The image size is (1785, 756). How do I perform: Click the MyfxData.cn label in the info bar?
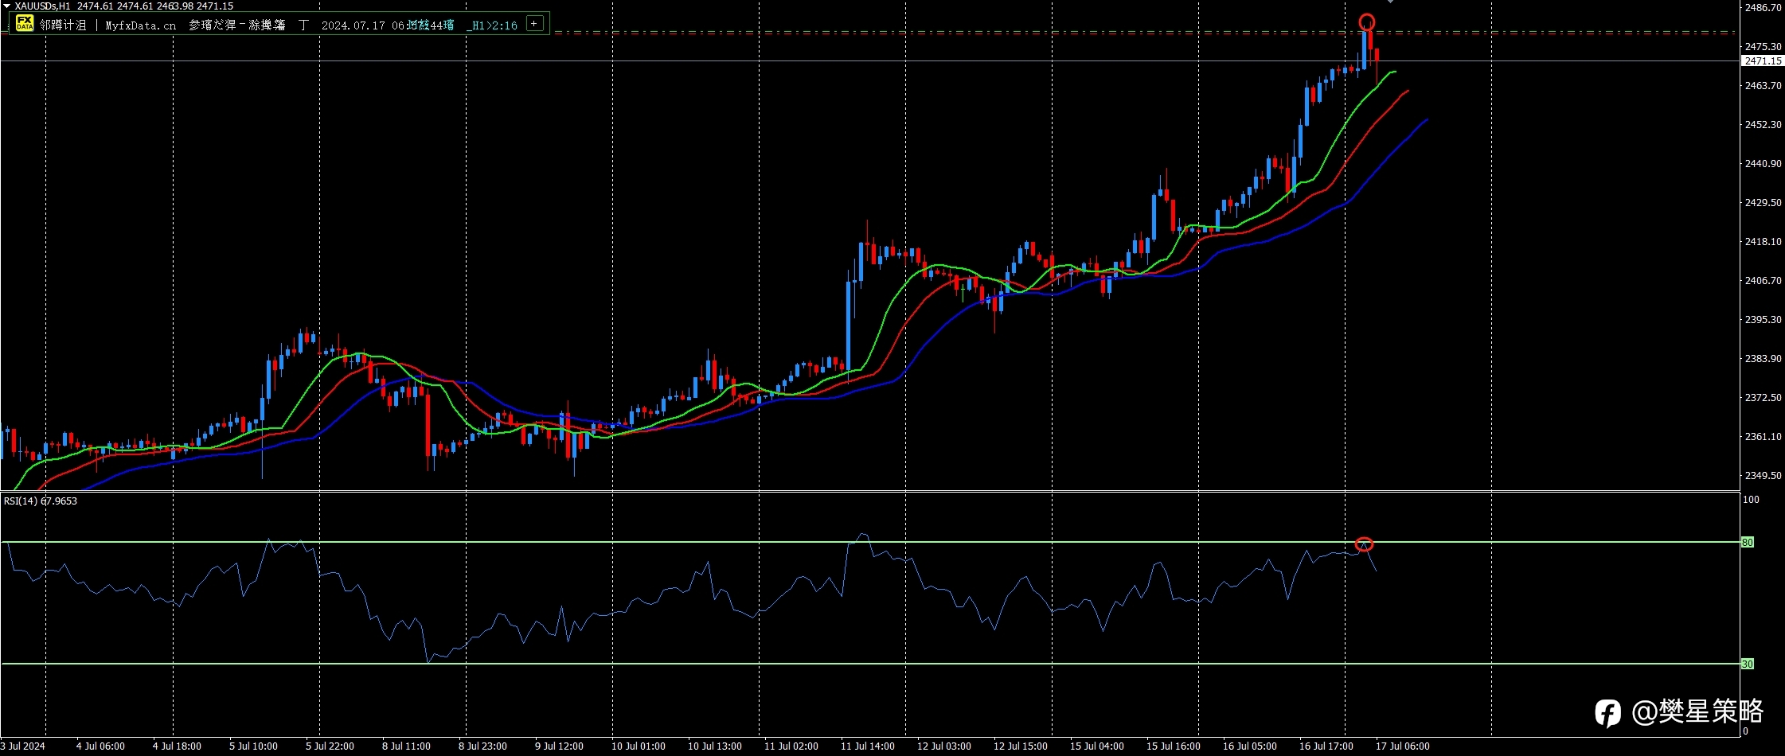(140, 25)
